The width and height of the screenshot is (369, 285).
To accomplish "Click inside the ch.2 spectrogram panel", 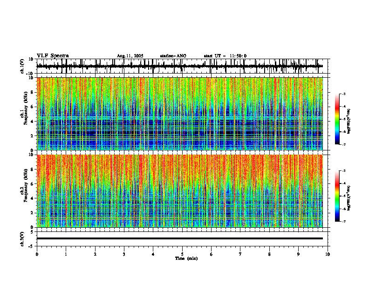I will click(x=179, y=191).
